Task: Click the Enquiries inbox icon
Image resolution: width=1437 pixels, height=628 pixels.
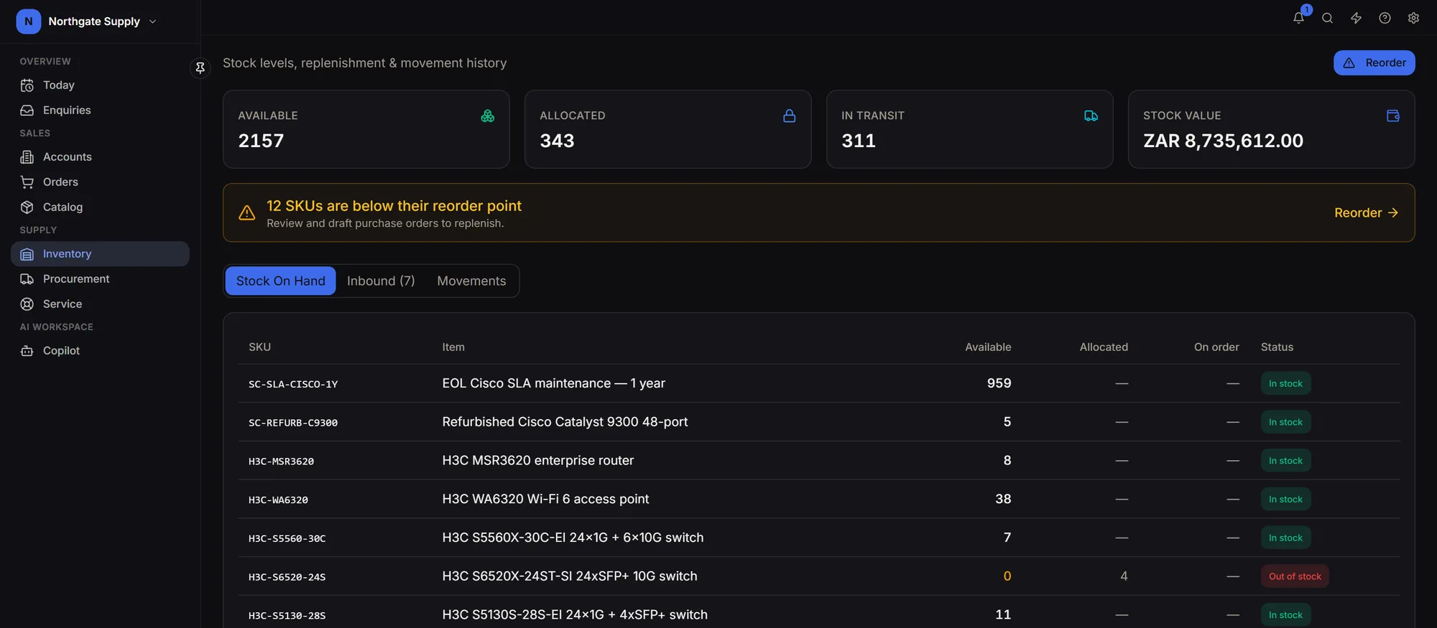Action: pyautogui.click(x=27, y=111)
